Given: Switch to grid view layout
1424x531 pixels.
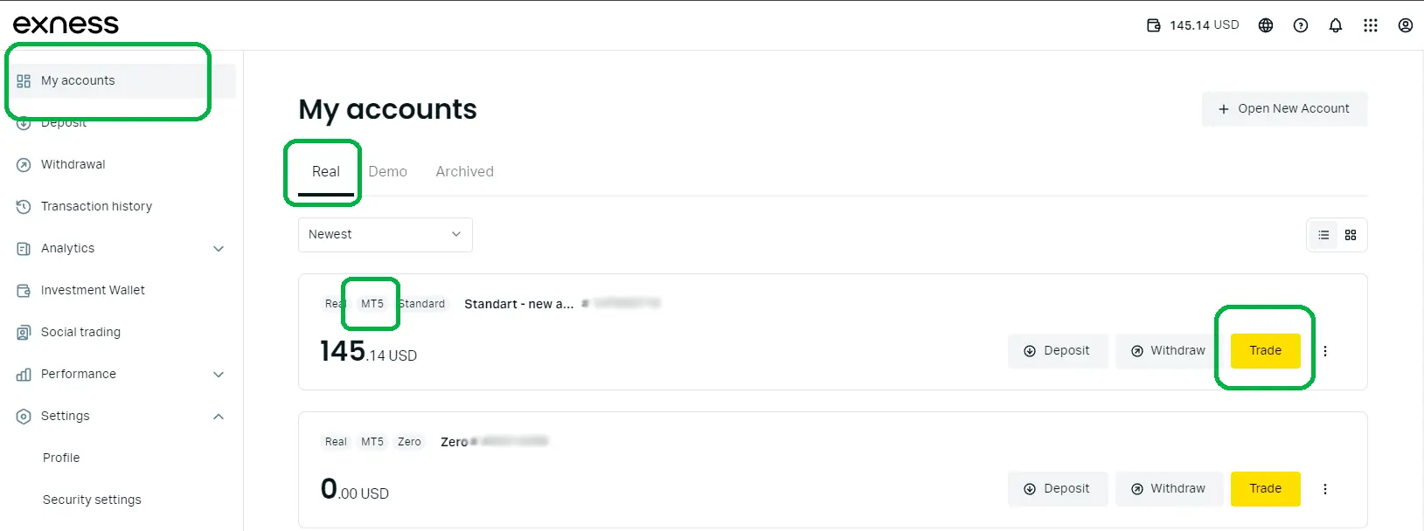Looking at the screenshot, I should [1351, 235].
